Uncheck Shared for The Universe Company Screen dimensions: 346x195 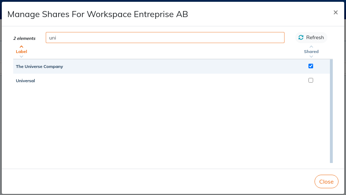[x=311, y=66]
